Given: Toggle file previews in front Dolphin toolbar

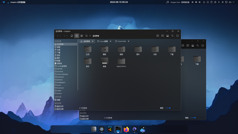Looking at the screenshot, I should (168, 36).
